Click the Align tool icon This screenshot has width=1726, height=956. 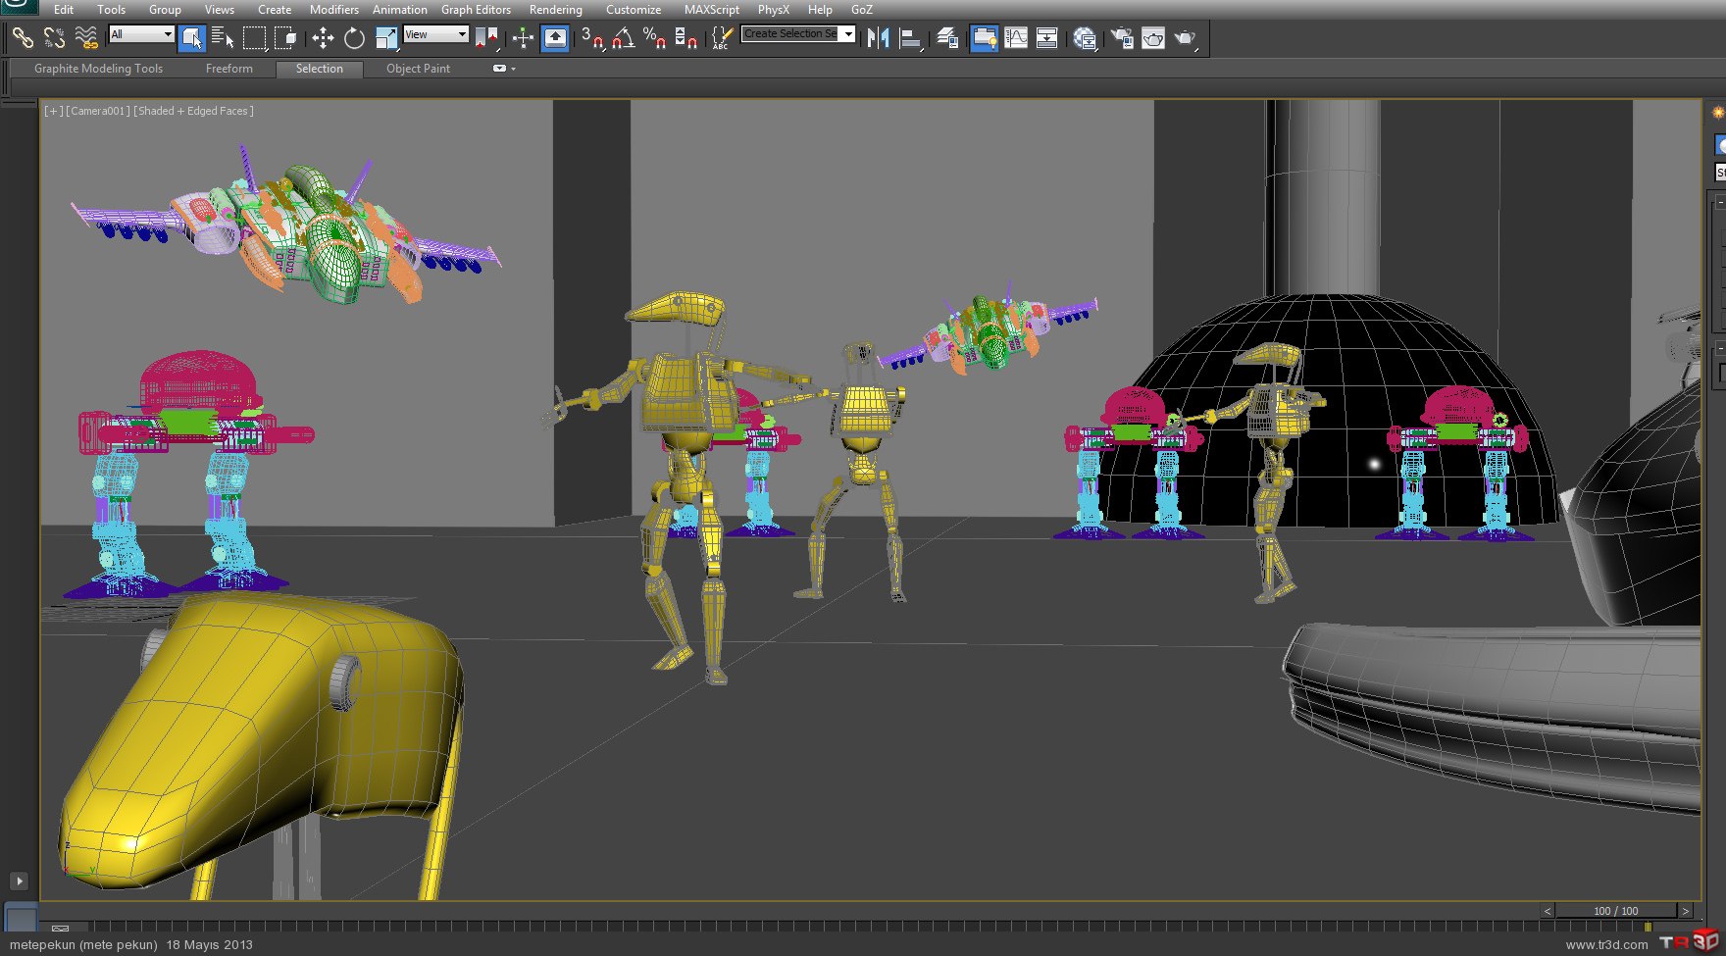(911, 38)
